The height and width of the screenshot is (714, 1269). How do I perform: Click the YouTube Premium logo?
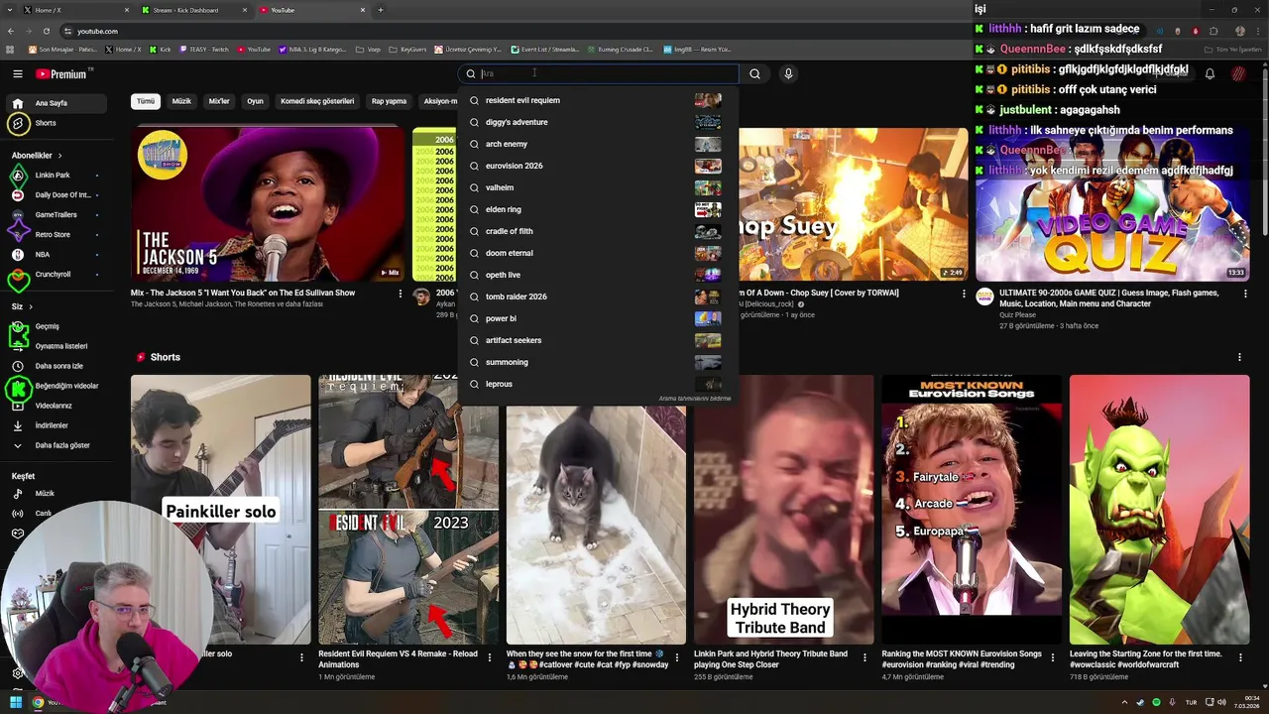[62, 74]
